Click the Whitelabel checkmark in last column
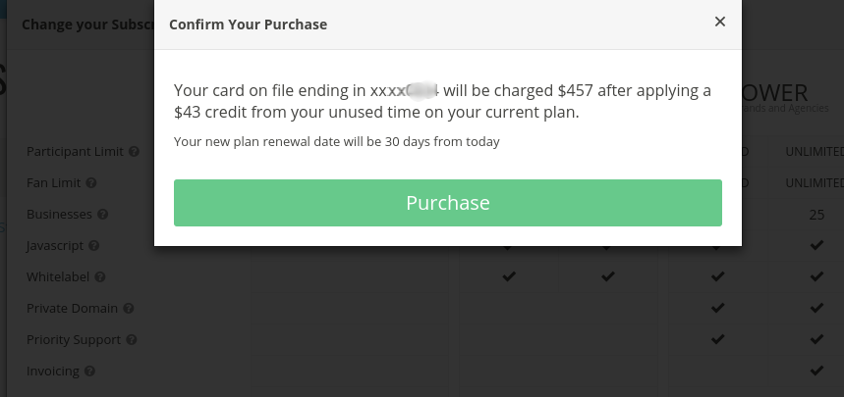The image size is (844, 397). (816, 276)
